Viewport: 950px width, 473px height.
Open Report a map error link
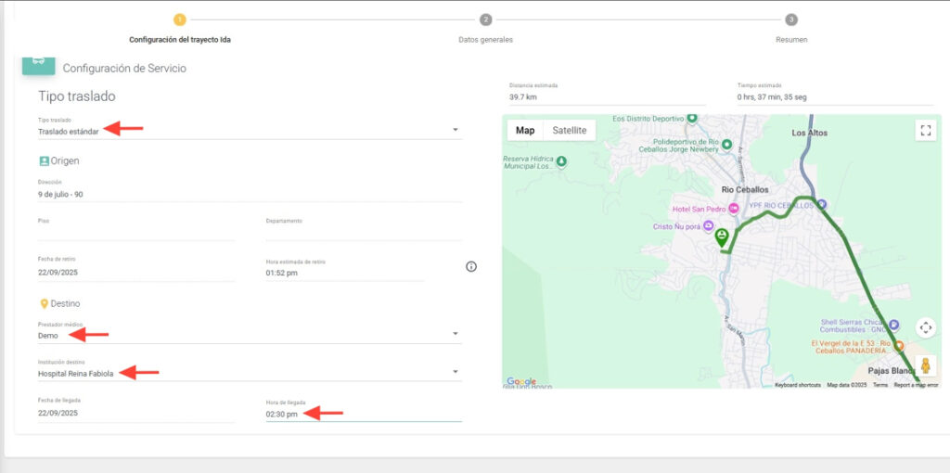coord(916,385)
